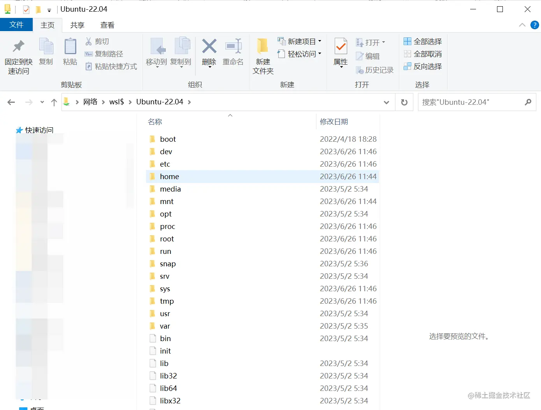Select the libx32 file
The width and height of the screenshot is (541, 410).
pyautogui.click(x=262, y=401)
